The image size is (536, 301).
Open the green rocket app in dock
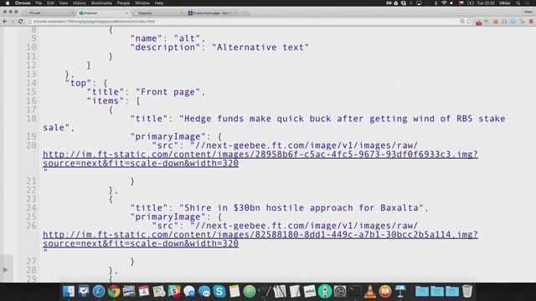pyautogui.click(x=325, y=291)
